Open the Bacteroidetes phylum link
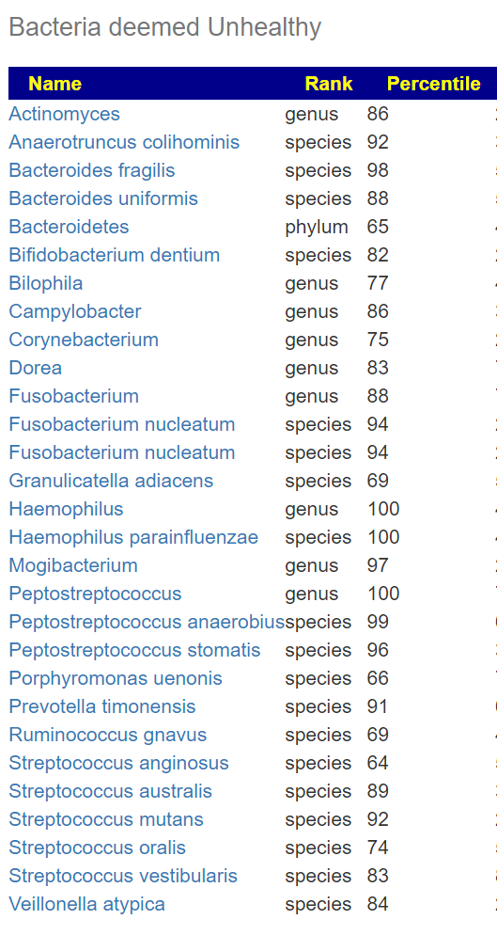The width and height of the screenshot is (497, 951). click(69, 227)
